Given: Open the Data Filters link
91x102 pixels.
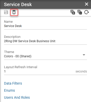Looking at the screenshot, I should pos(13,83).
